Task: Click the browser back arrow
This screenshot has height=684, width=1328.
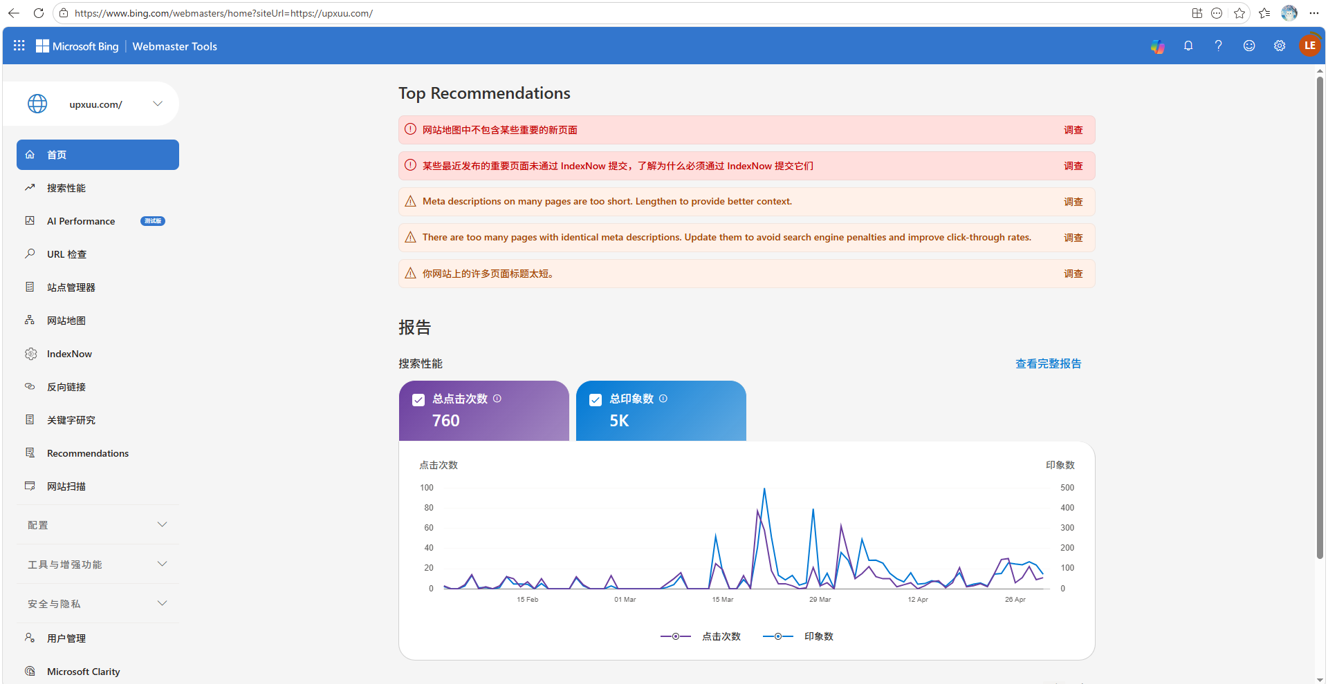Action: (x=14, y=13)
